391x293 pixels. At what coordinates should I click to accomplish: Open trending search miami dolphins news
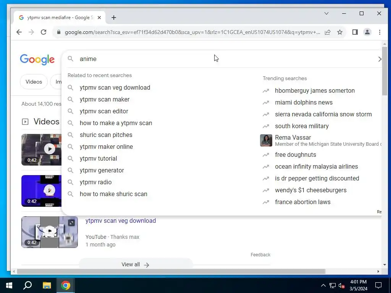click(x=304, y=102)
